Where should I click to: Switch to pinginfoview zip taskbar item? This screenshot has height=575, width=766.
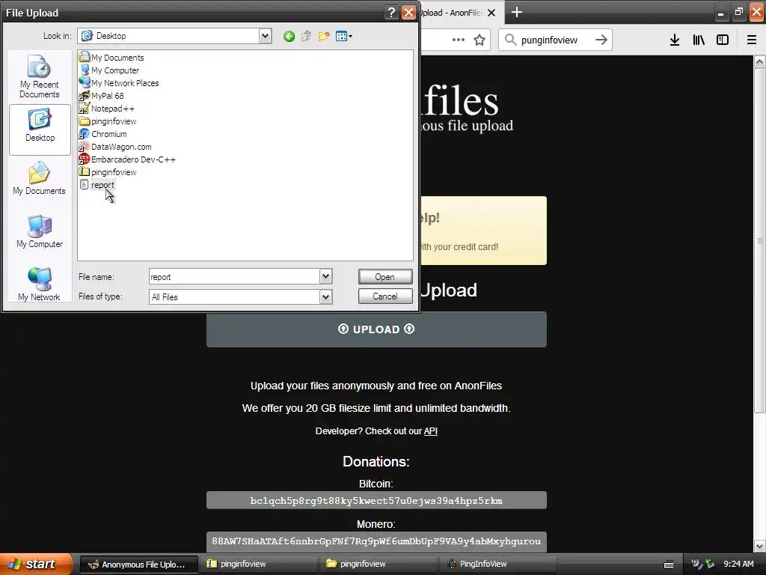click(259, 565)
